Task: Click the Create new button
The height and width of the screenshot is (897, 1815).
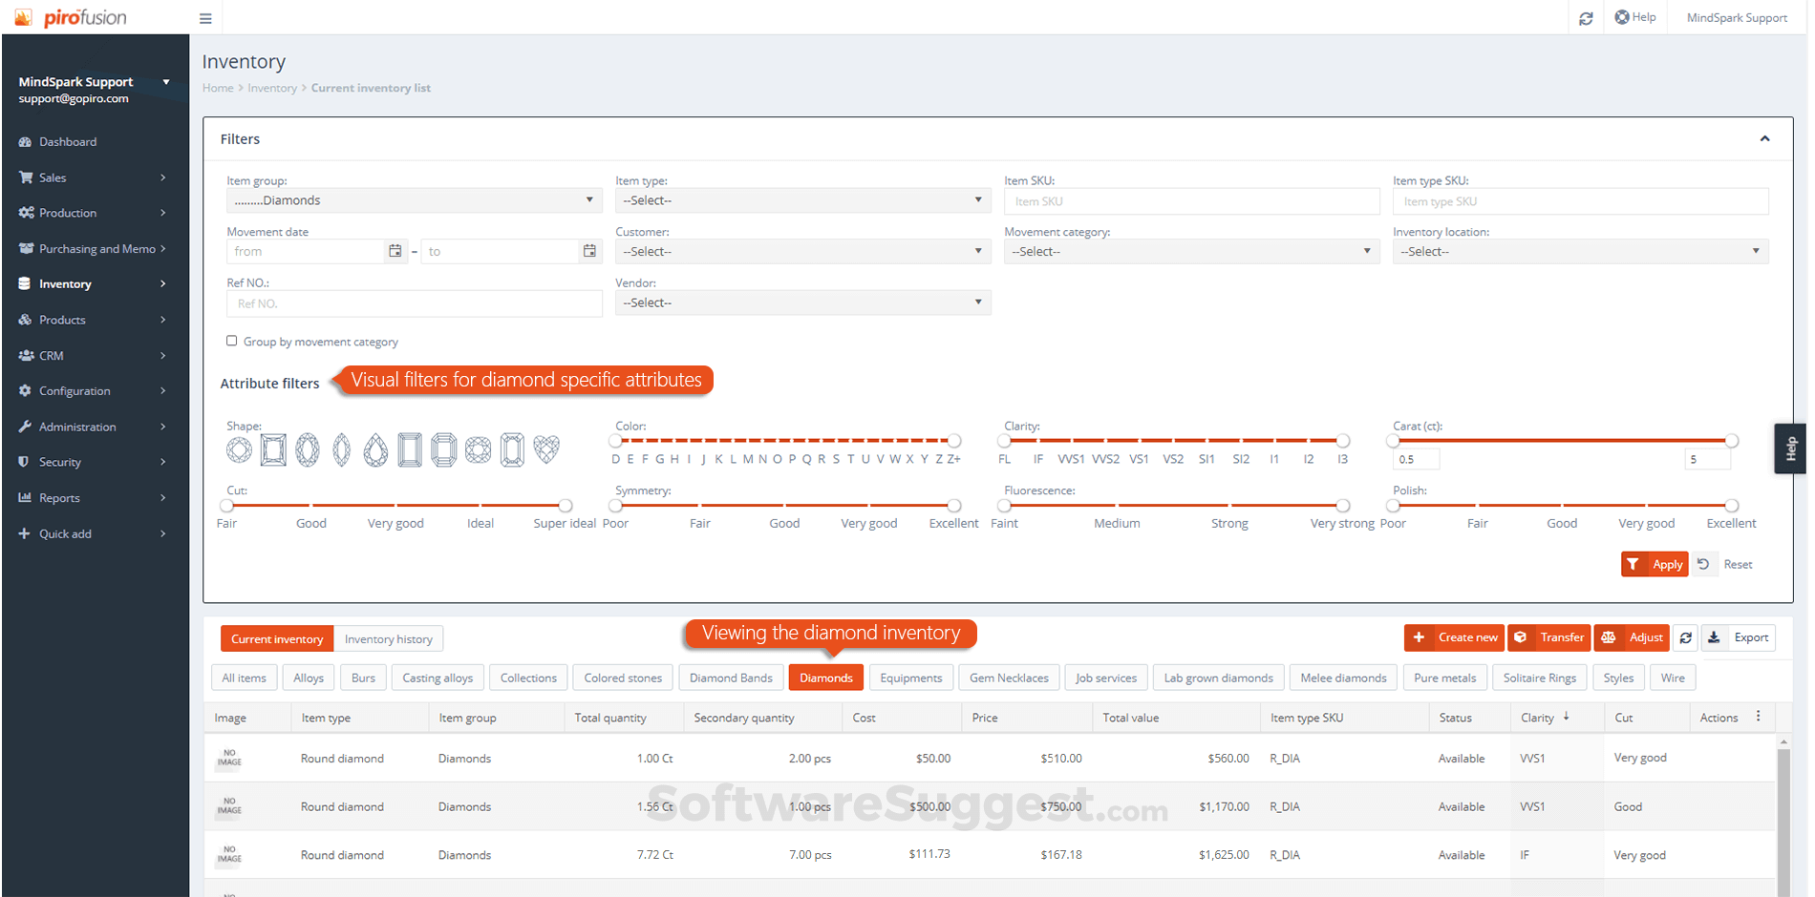Action: (1454, 637)
